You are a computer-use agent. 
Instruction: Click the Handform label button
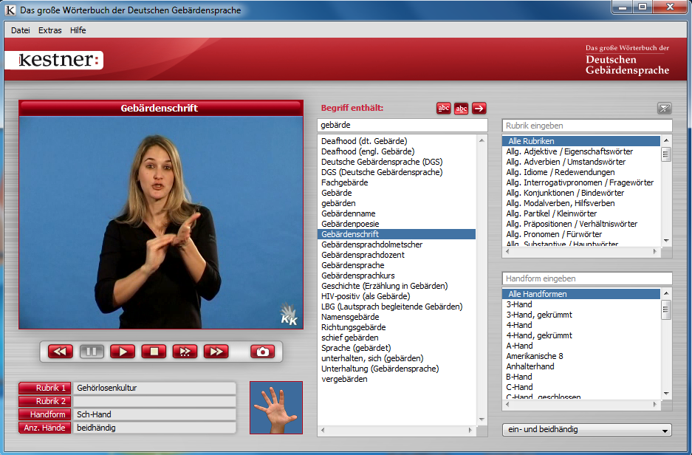pyautogui.click(x=44, y=414)
